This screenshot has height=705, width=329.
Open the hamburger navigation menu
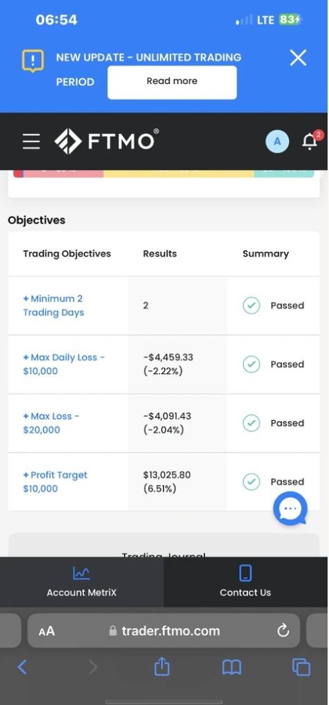(x=31, y=142)
